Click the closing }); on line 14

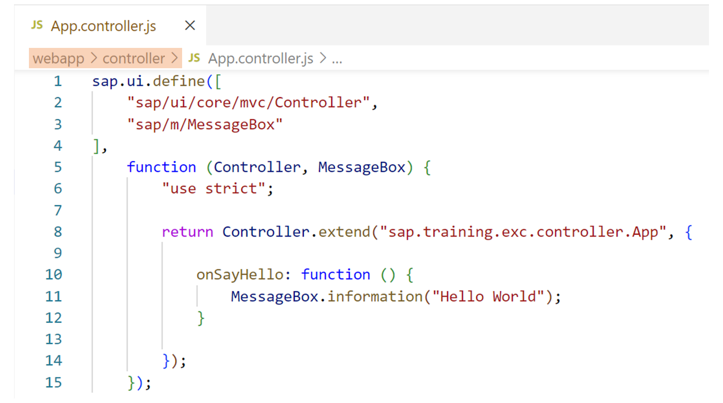point(174,361)
